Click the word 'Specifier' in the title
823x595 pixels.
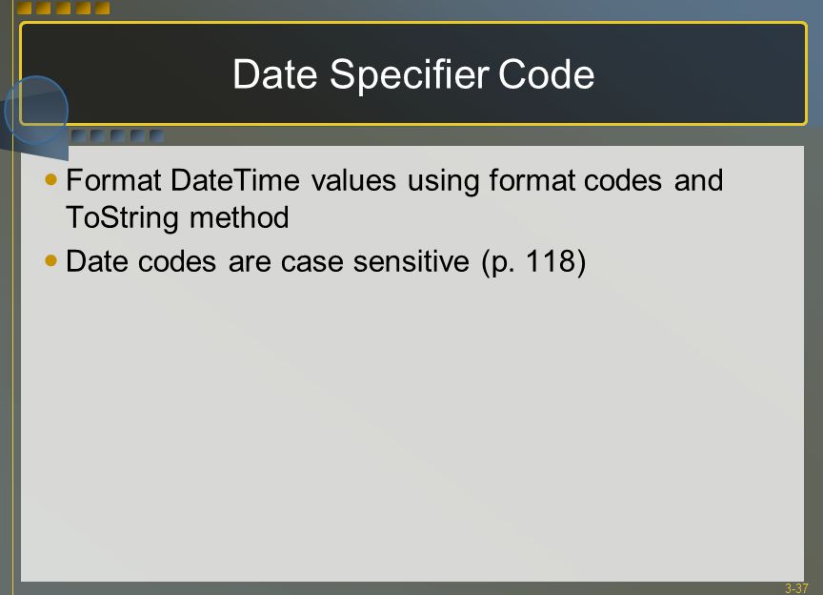point(410,75)
